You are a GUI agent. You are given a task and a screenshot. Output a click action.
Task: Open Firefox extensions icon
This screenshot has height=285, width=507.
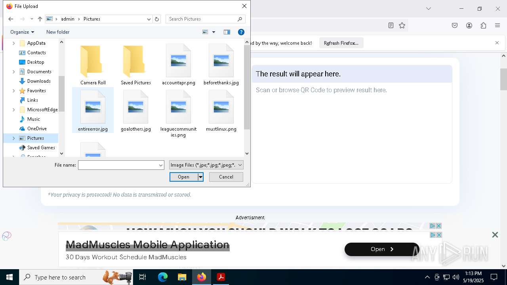click(483, 25)
